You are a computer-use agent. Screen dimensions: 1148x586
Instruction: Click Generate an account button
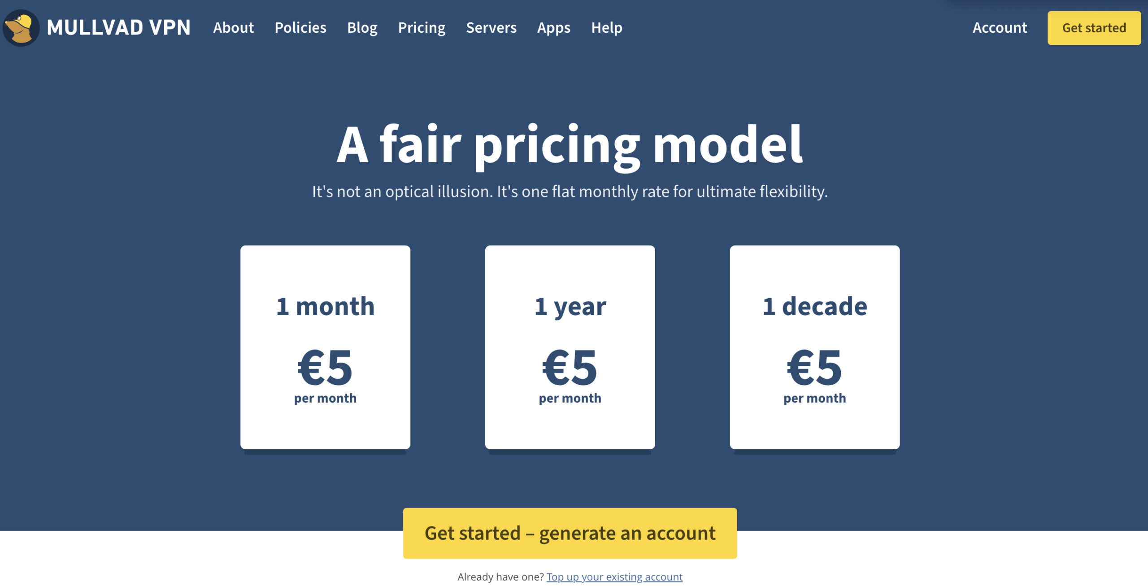click(x=570, y=533)
